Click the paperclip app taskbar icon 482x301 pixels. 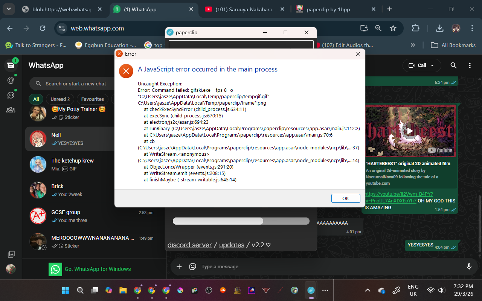coord(311,290)
